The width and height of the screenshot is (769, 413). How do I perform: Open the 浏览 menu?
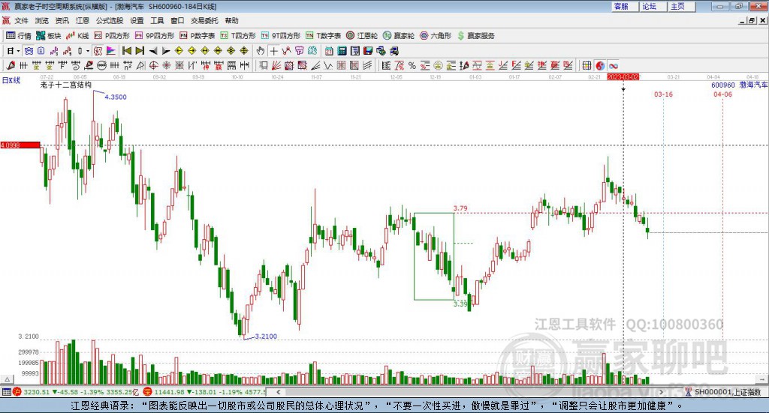click(42, 20)
